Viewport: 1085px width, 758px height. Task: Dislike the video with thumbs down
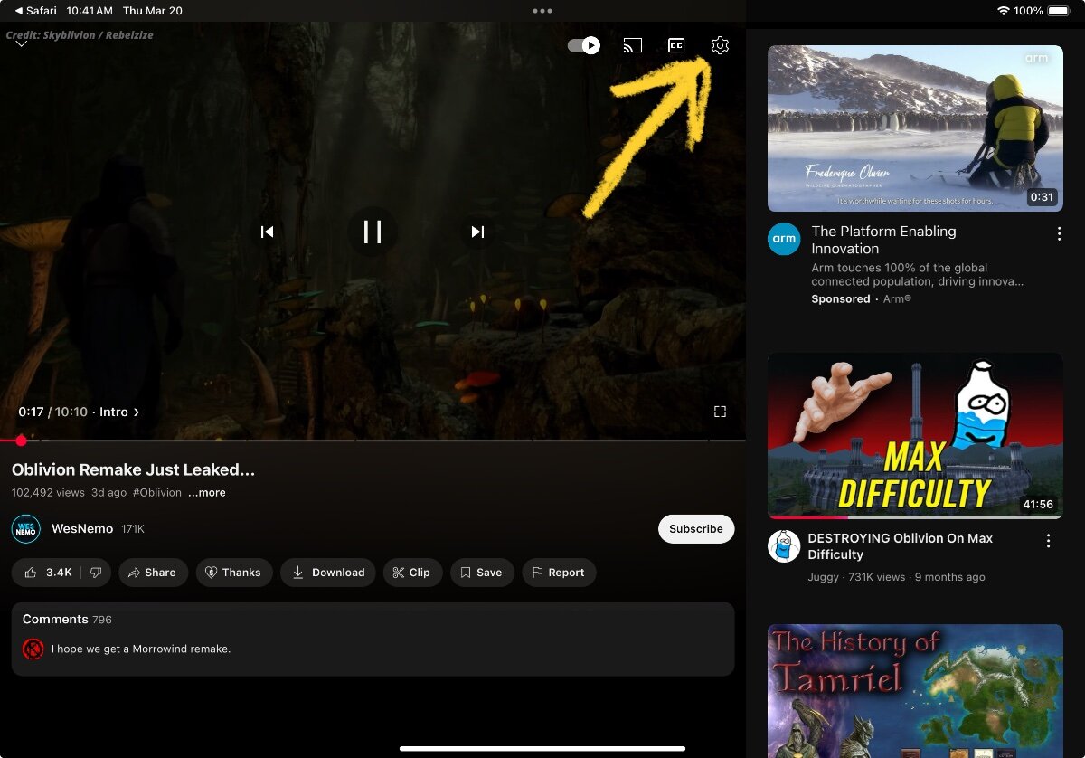pyautogui.click(x=96, y=573)
